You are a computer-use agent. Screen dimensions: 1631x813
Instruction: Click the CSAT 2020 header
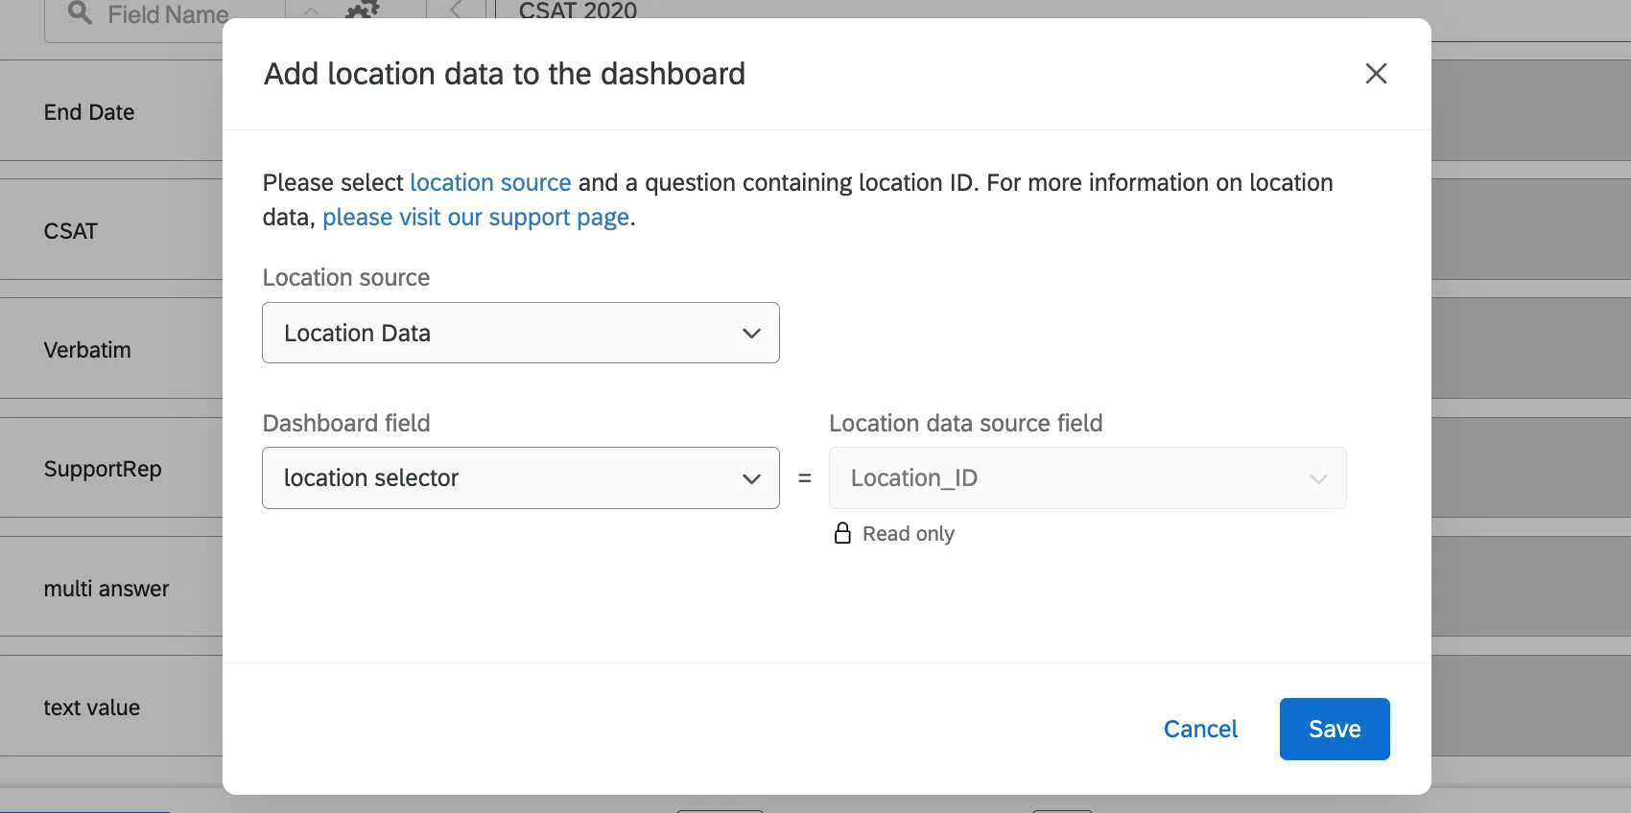(578, 12)
